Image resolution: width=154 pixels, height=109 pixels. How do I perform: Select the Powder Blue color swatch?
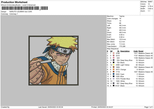(x=114, y=79)
